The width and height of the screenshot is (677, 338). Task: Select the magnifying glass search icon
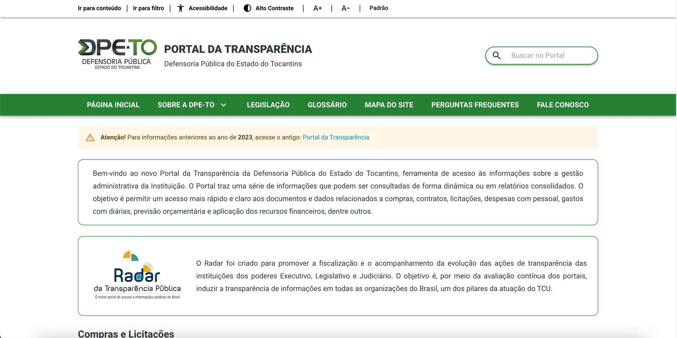point(497,55)
